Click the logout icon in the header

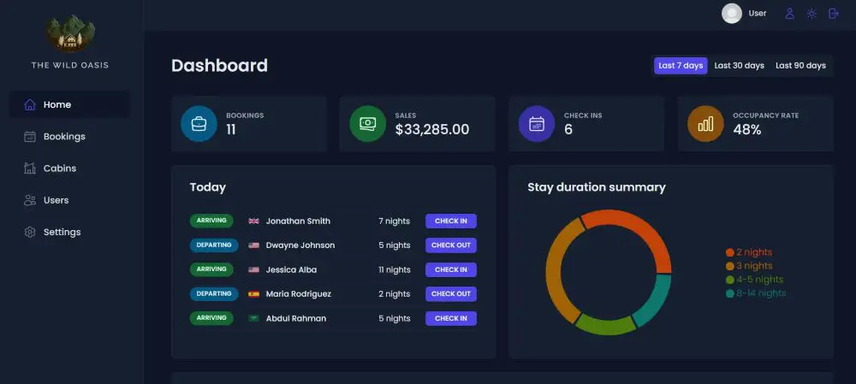pos(834,14)
